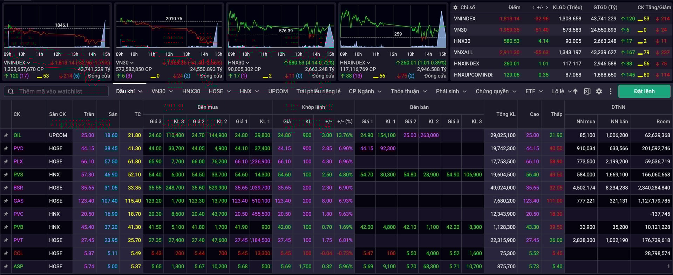
Task: Click the up arrow icon beside Lô lẻ
Action: 575,91
